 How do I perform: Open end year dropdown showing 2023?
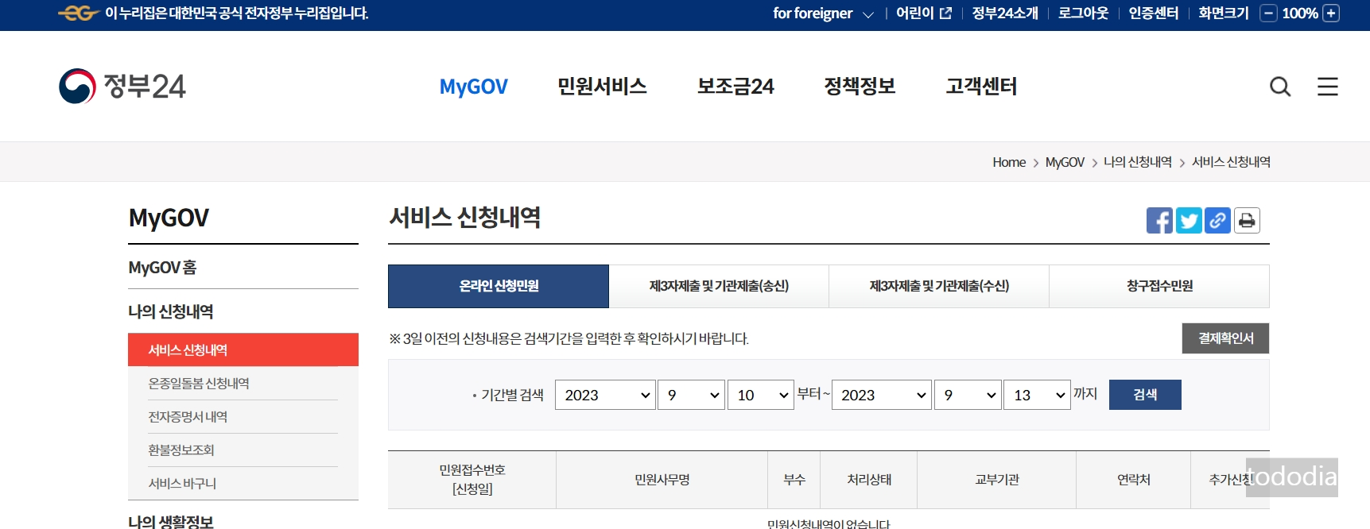point(882,395)
